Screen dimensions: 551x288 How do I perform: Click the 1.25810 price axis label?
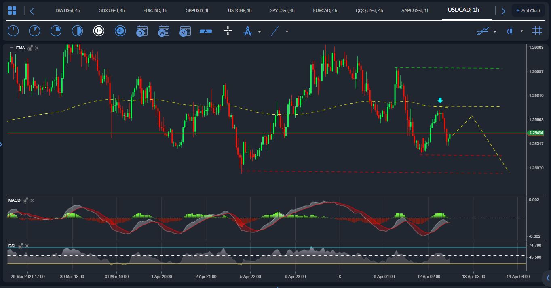pyautogui.click(x=536, y=96)
